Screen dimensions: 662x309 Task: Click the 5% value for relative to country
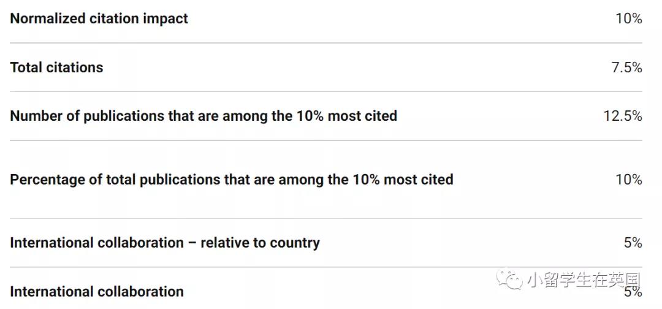pyautogui.click(x=633, y=243)
